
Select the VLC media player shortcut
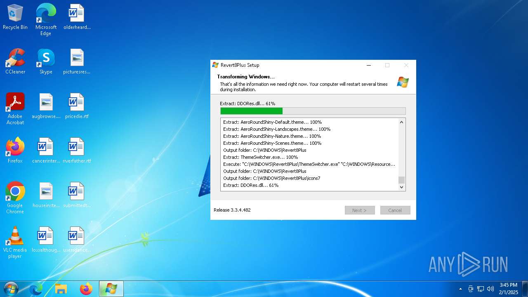click(x=15, y=243)
